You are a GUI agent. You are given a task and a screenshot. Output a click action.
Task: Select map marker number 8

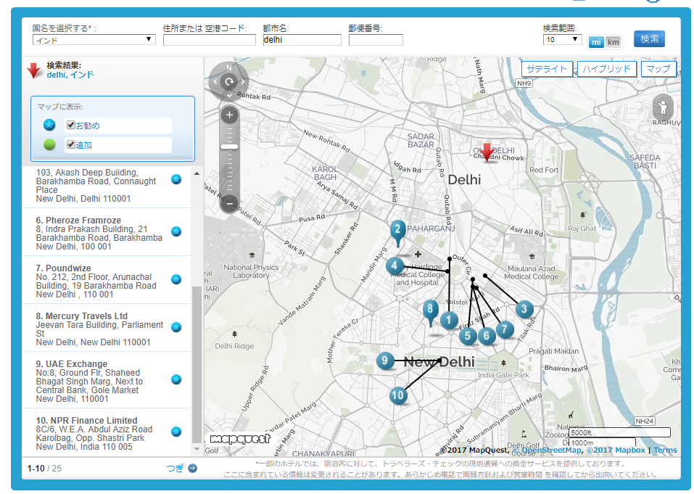click(431, 310)
